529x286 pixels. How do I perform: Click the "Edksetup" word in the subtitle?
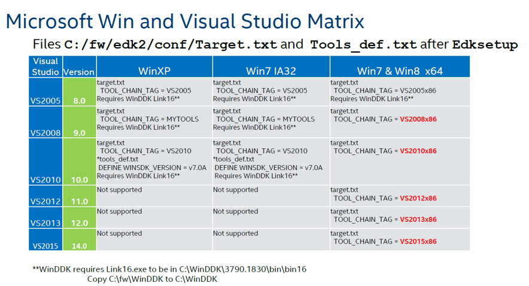pyautogui.click(x=485, y=44)
